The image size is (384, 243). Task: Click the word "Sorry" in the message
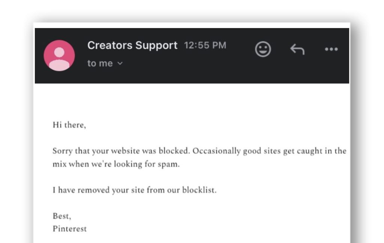[62, 151]
